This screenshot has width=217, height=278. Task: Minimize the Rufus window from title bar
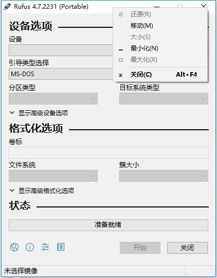coord(157,6)
